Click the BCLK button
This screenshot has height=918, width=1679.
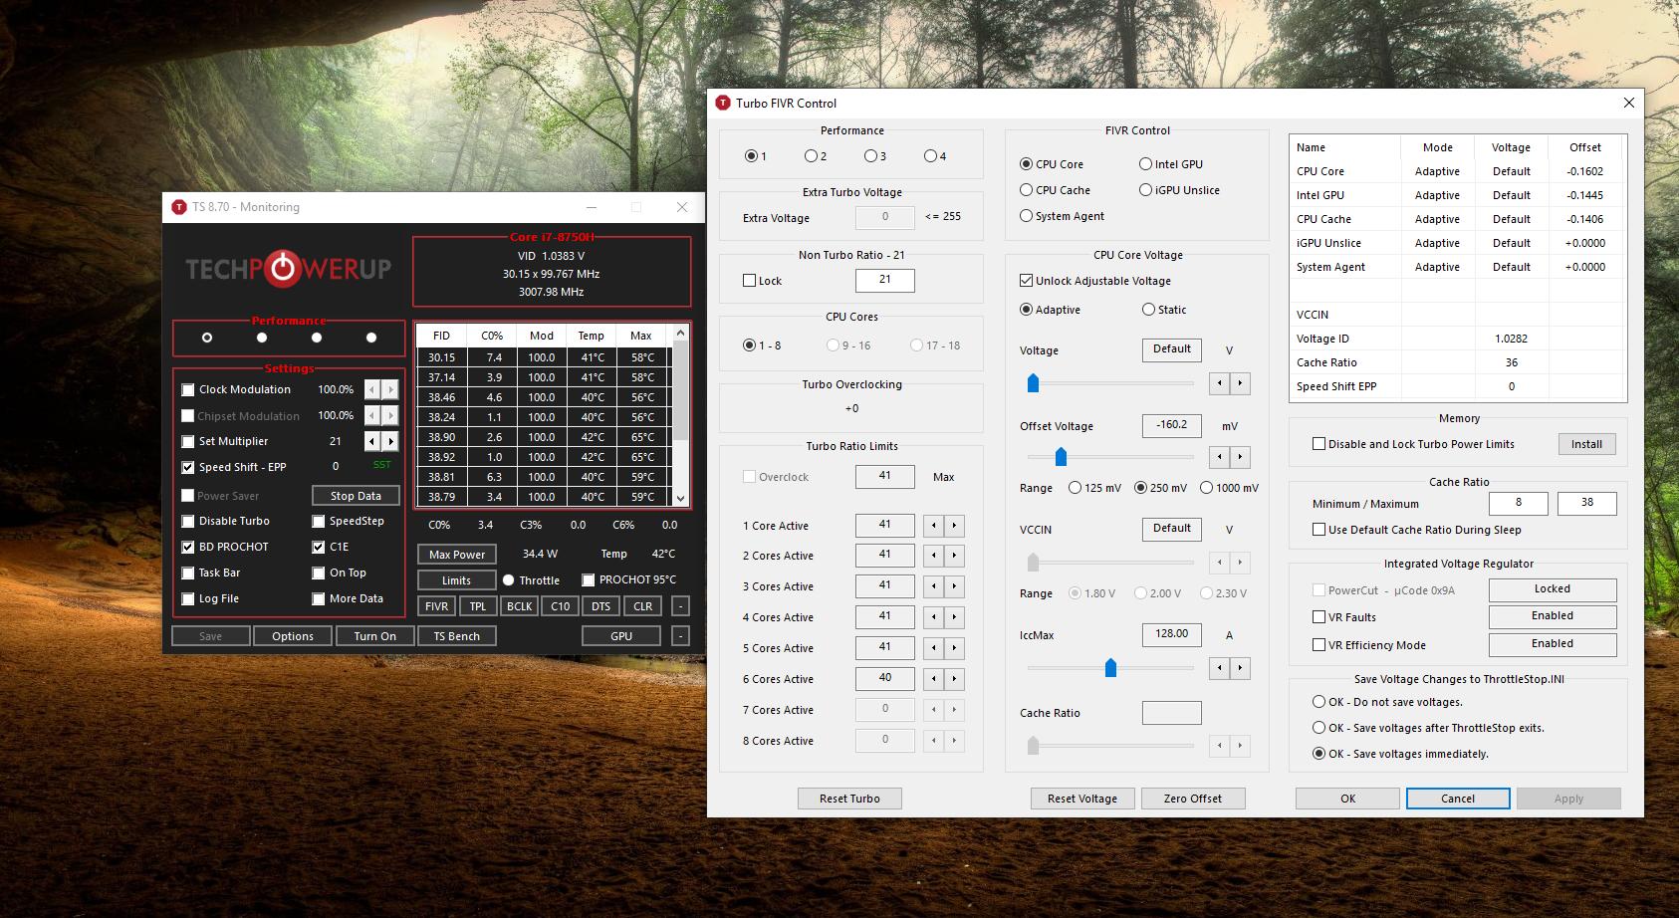tap(520, 606)
